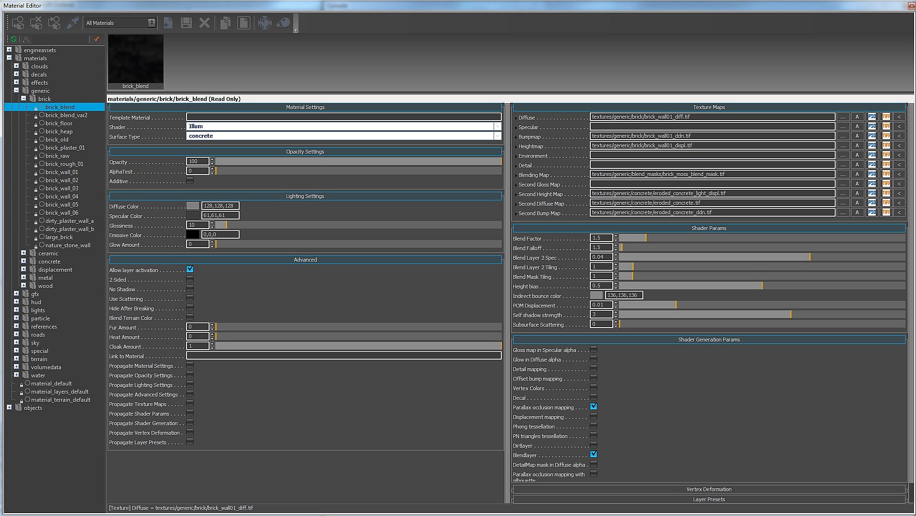The image size is (916, 516).
Task: Click the Assign Material to Selection icon
Action: tap(18, 22)
